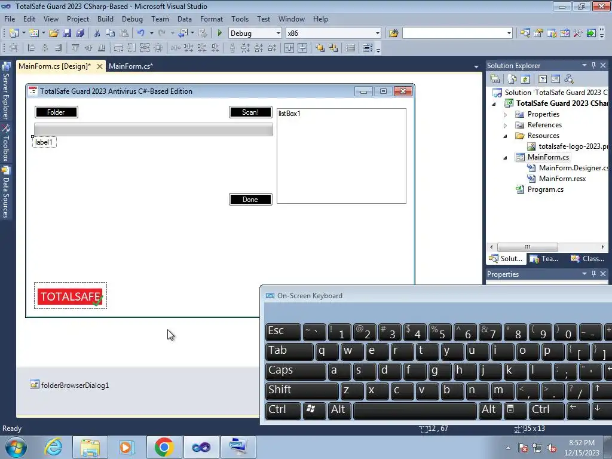Viewport: 612px width, 459px height.
Task: Click Refresh icon in Solution Explorer
Action: click(x=525, y=79)
